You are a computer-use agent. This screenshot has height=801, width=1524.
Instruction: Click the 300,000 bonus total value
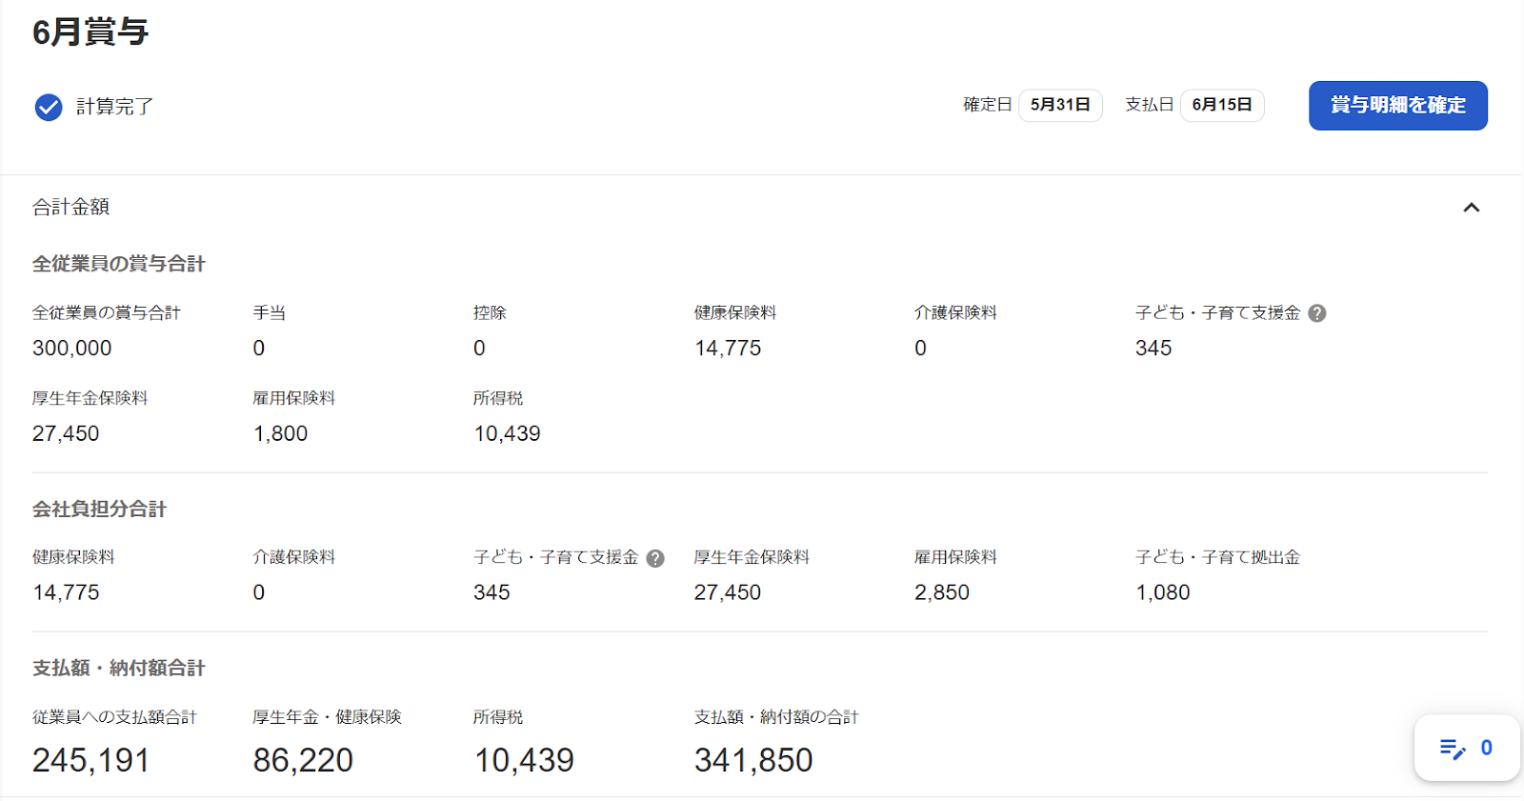coord(72,349)
